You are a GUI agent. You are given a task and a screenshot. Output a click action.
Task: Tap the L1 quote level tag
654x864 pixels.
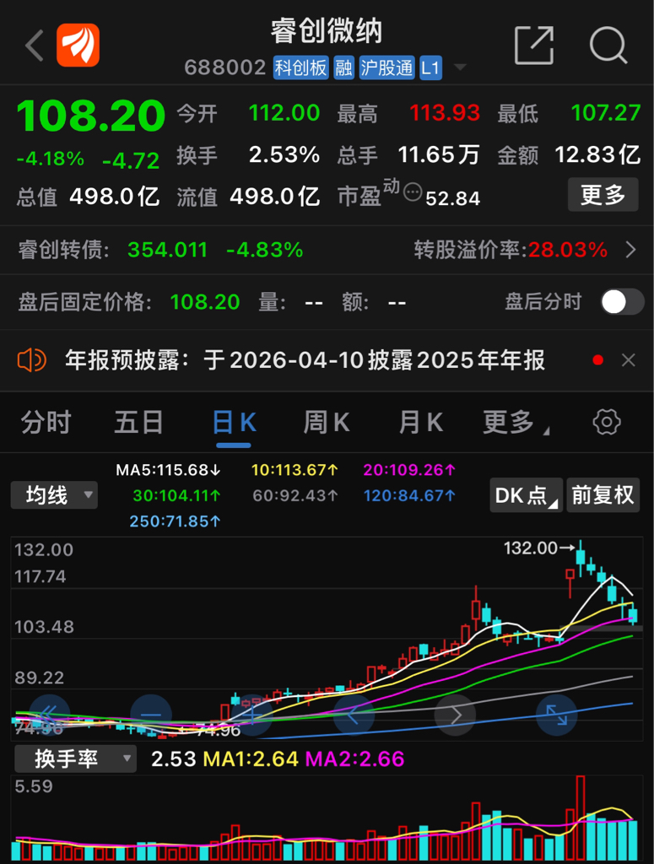pos(430,67)
